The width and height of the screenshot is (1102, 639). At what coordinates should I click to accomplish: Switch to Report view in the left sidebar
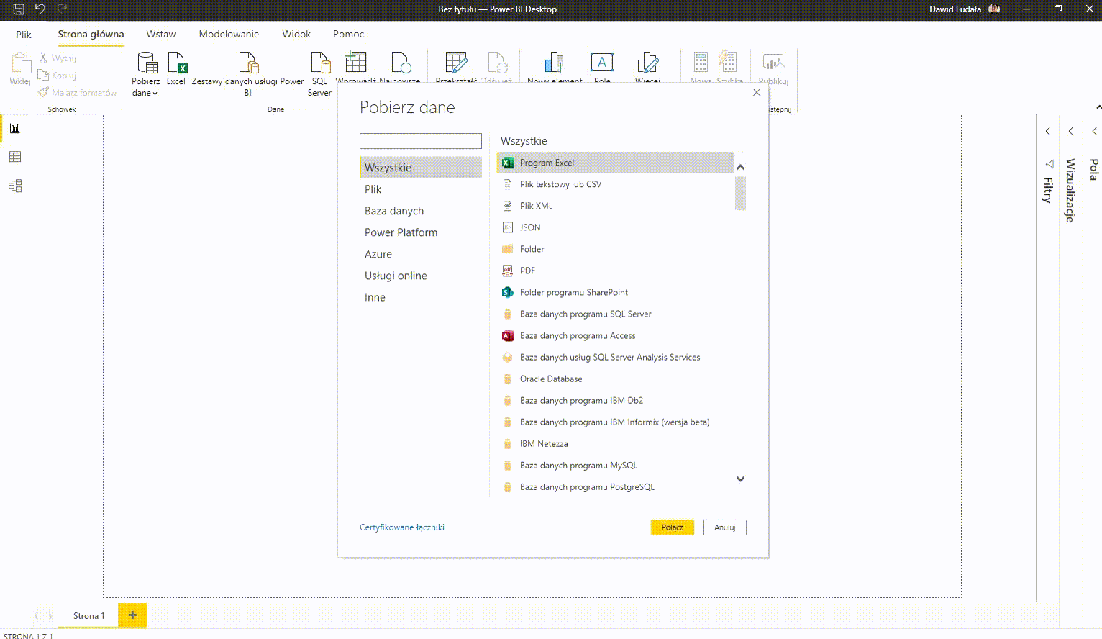(15, 128)
